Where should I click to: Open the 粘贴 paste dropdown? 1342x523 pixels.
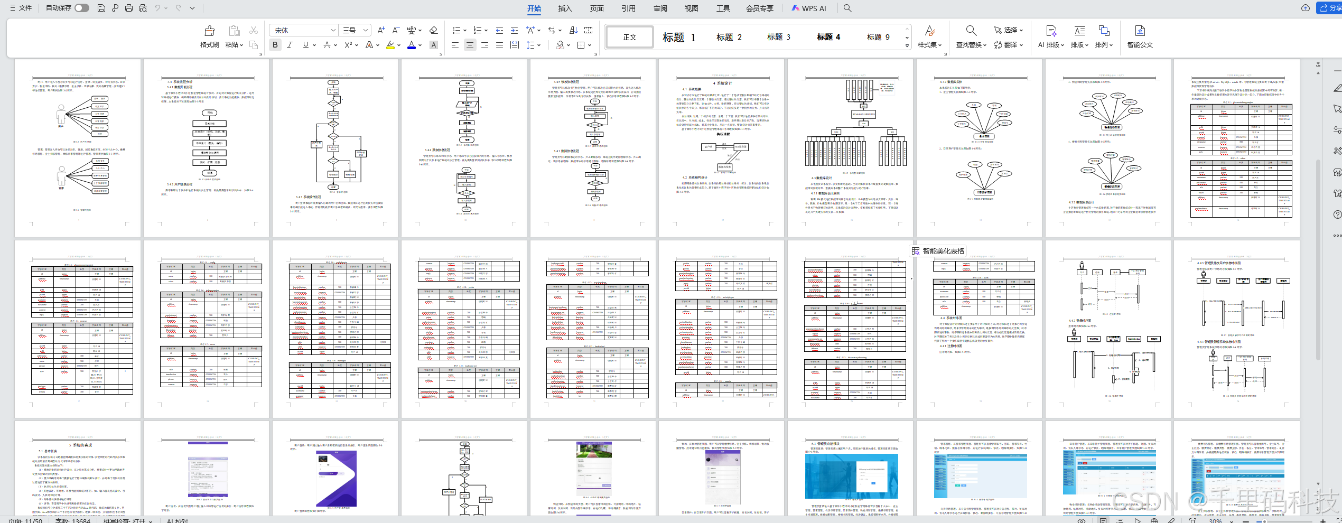(234, 45)
